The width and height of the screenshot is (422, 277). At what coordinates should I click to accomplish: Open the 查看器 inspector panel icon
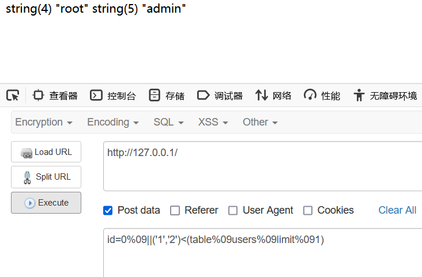point(38,95)
